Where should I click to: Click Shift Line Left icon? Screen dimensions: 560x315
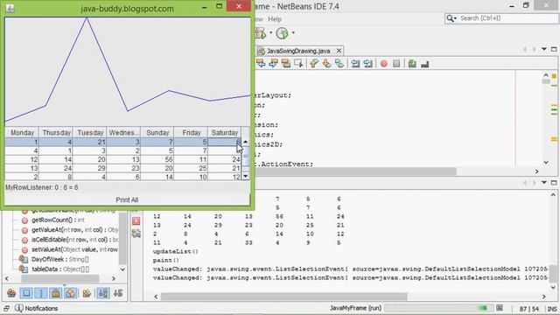(x=355, y=64)
